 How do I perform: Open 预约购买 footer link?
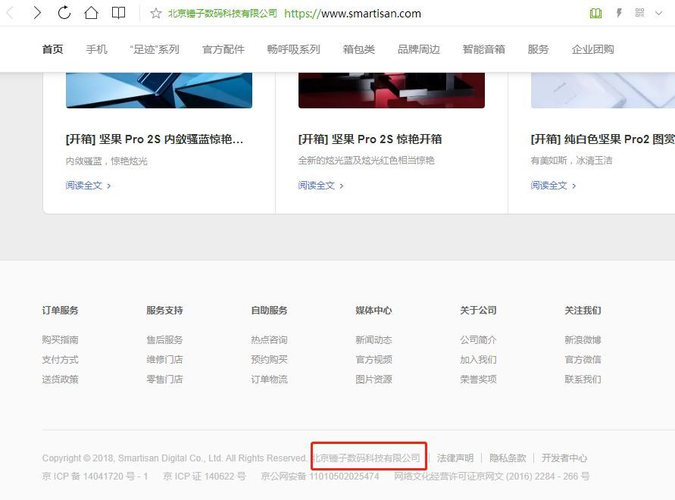tap(270, 360)
